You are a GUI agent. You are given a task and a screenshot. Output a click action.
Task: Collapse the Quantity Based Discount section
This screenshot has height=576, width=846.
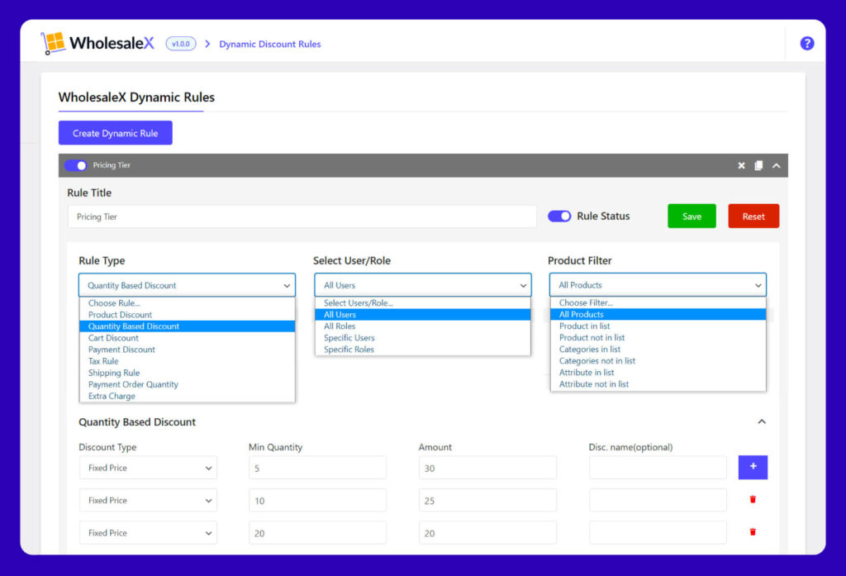pyautogui.click(x=761, y=421)
